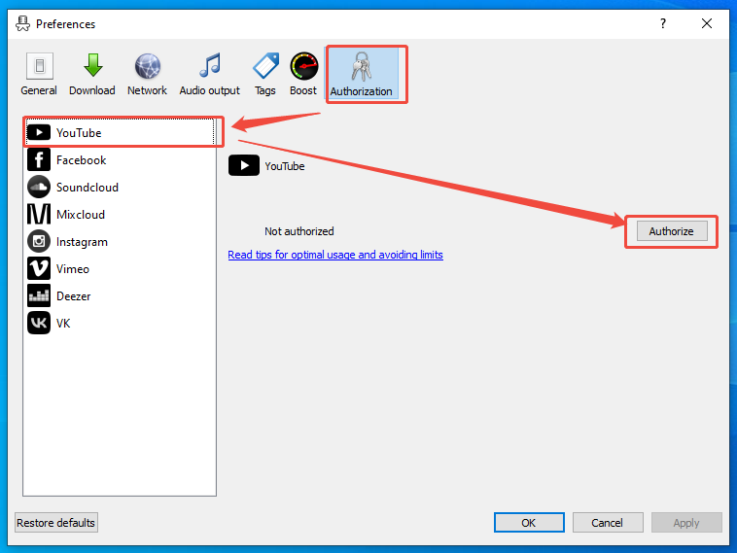The height and width of the screenshot is (553, 737).
Task: Click the Preferences window title icon
Action: pyautogui.click(x=22, y=23)
